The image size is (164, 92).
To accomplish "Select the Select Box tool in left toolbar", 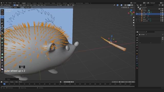I will (x=2, y=11).
